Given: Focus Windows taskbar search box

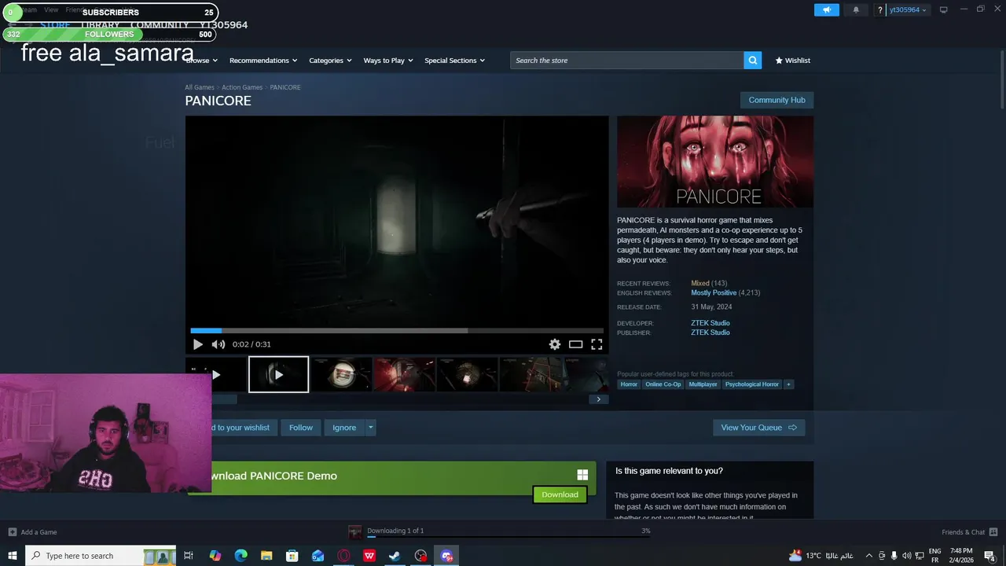Looking at the screenshot, I should (101, 556).
